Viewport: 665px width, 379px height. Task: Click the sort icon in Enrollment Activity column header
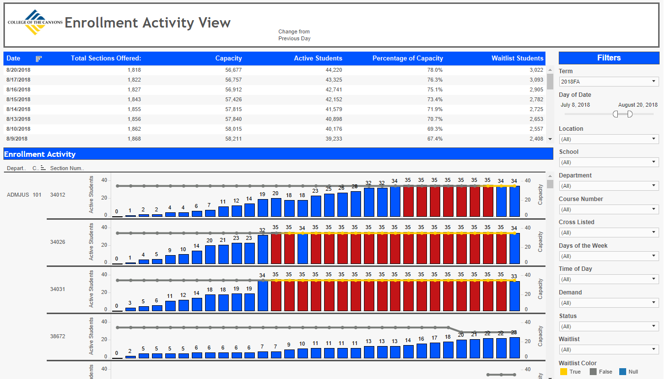pyautogui.click(x=43, y=168)
